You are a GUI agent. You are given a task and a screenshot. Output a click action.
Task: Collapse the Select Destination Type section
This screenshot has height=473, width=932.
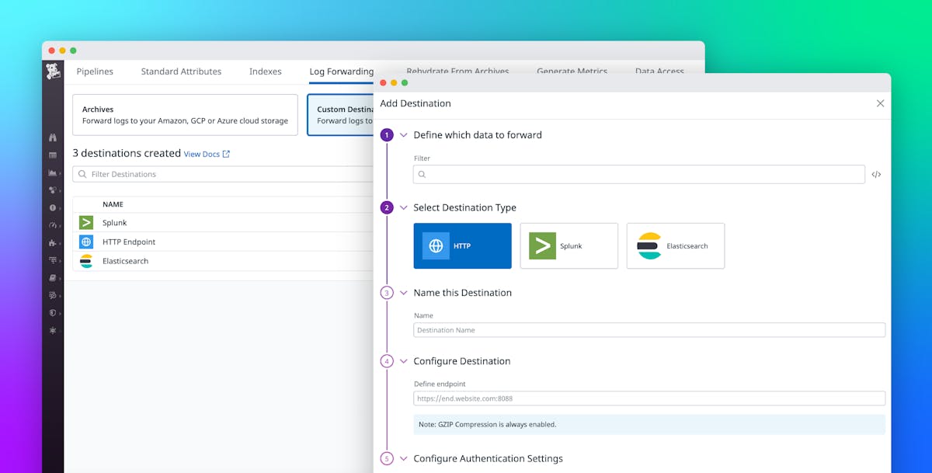pos(403,207)
